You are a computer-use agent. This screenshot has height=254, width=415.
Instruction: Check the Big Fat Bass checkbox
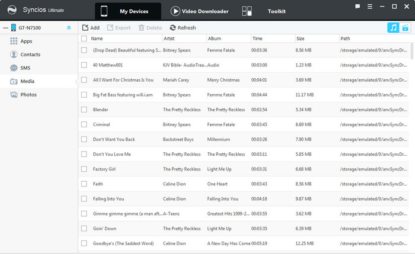[x=84, y=95]
